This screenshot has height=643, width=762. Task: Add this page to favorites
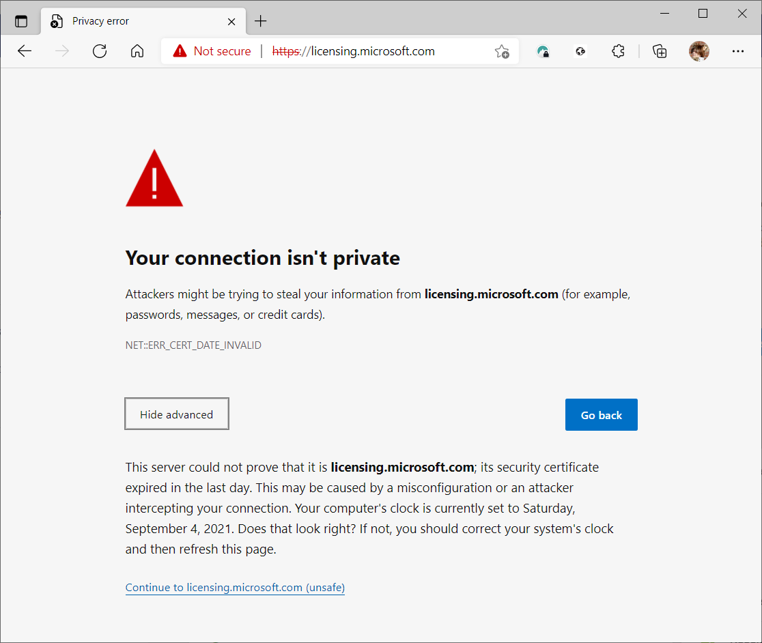(x=502, y=51)
